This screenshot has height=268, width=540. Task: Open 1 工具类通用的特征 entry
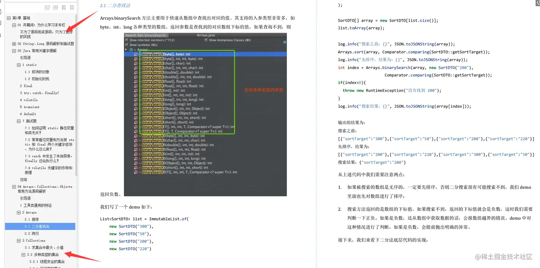(x=36, y=205)
